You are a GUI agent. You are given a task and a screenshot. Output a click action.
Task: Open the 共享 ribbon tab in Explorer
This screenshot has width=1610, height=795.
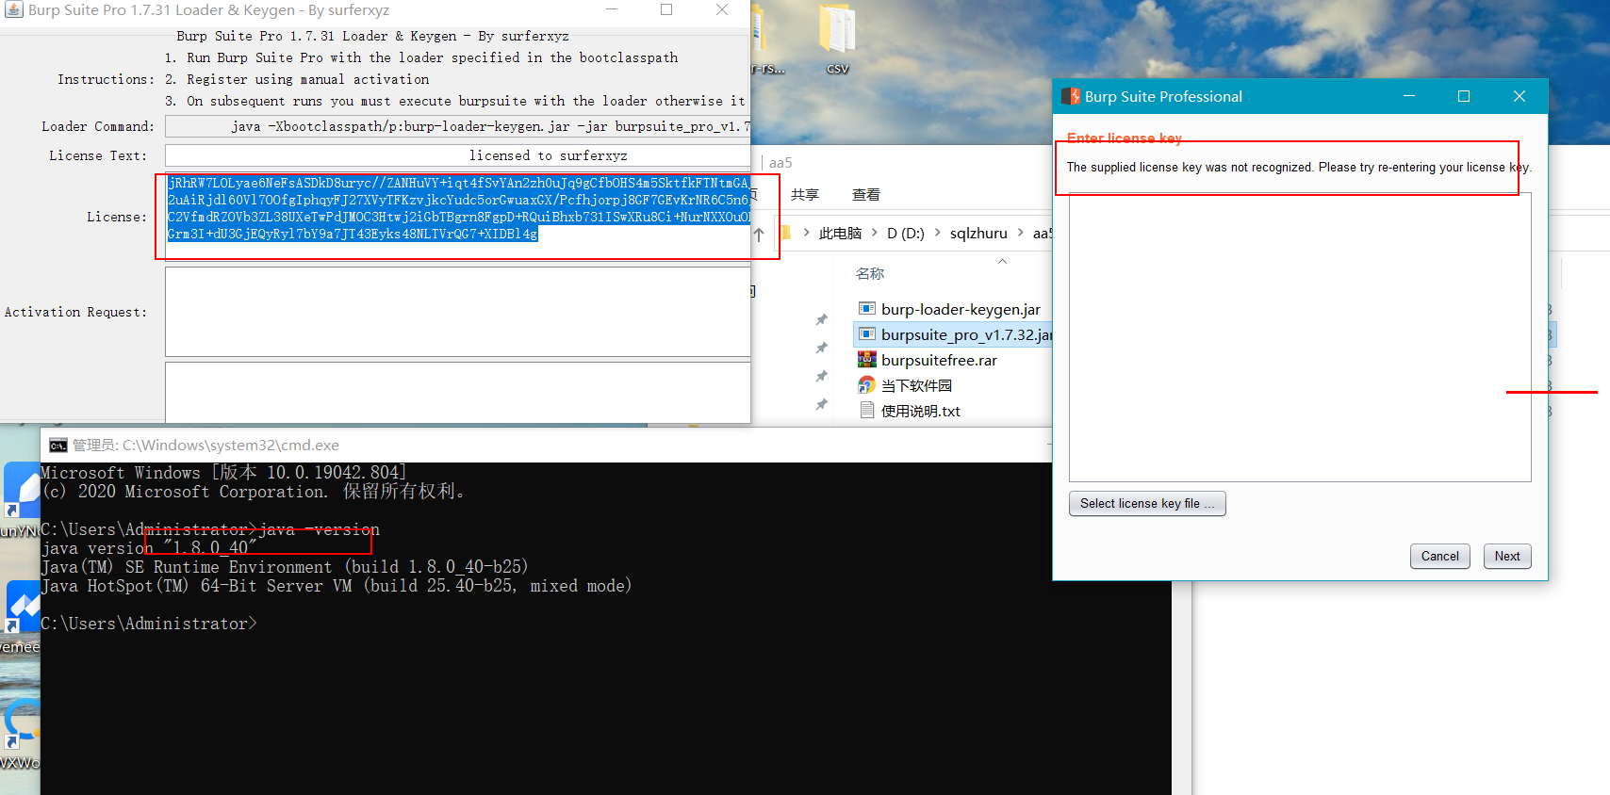click(805, 194)
